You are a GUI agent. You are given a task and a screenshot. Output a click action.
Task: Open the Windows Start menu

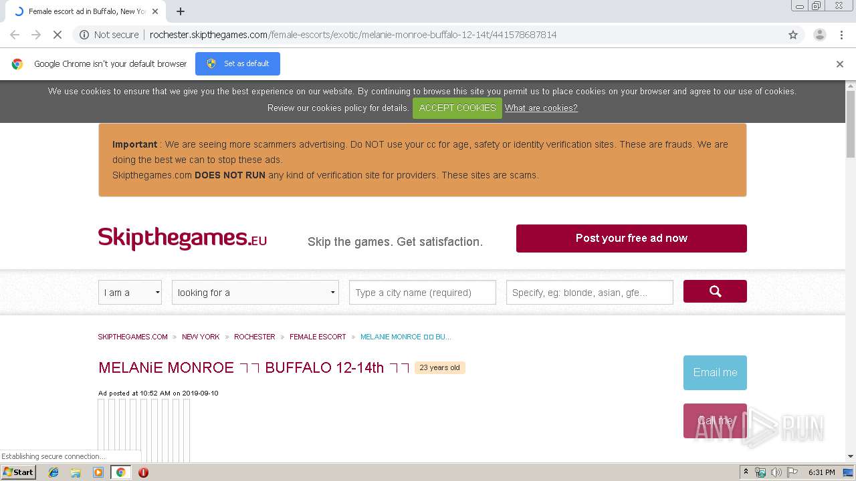click(x=18, y=472)
